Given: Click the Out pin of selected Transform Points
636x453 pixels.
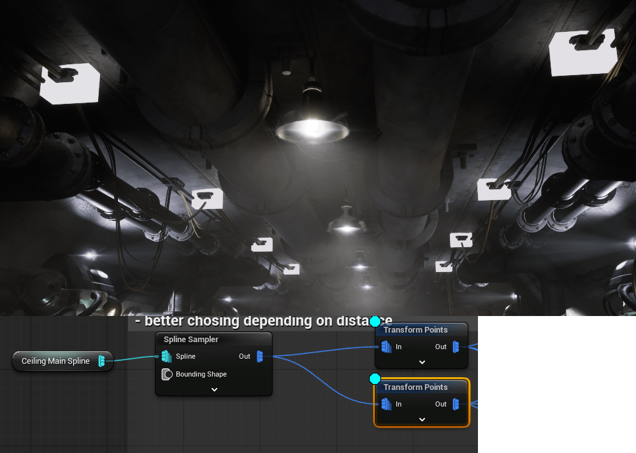Looking at the screenshot, I should (x=456, y=404).
